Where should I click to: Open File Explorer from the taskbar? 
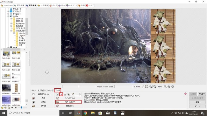93,113
